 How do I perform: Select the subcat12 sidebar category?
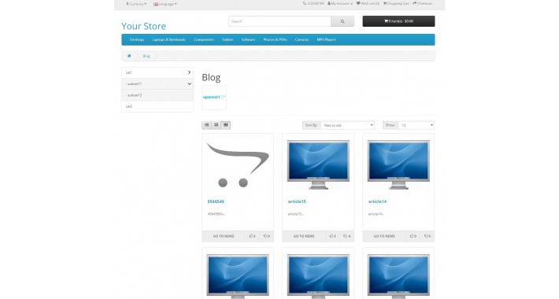(157, 95)
